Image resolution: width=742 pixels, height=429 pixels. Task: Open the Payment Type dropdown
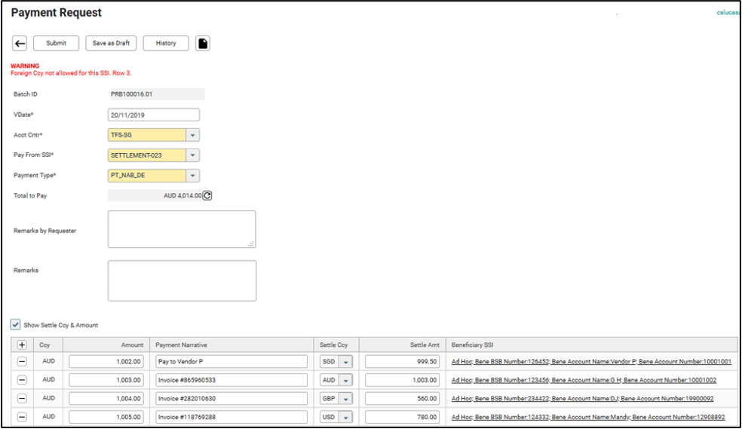click(x=193, y=176)
